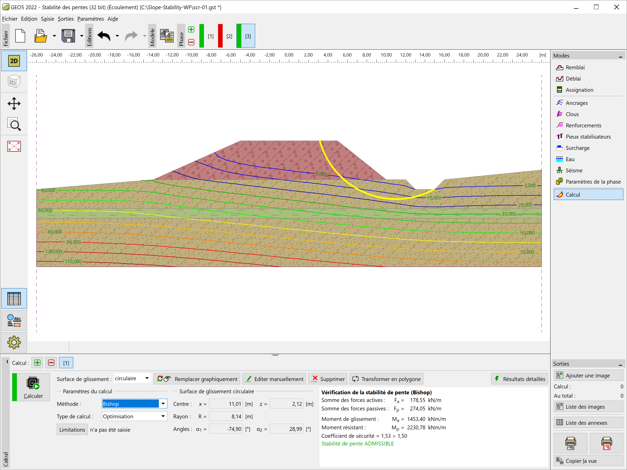Open the Sorties menu

[66, 19]
